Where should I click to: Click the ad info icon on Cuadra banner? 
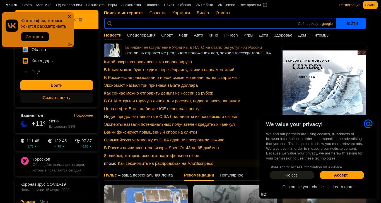point(360,52)
